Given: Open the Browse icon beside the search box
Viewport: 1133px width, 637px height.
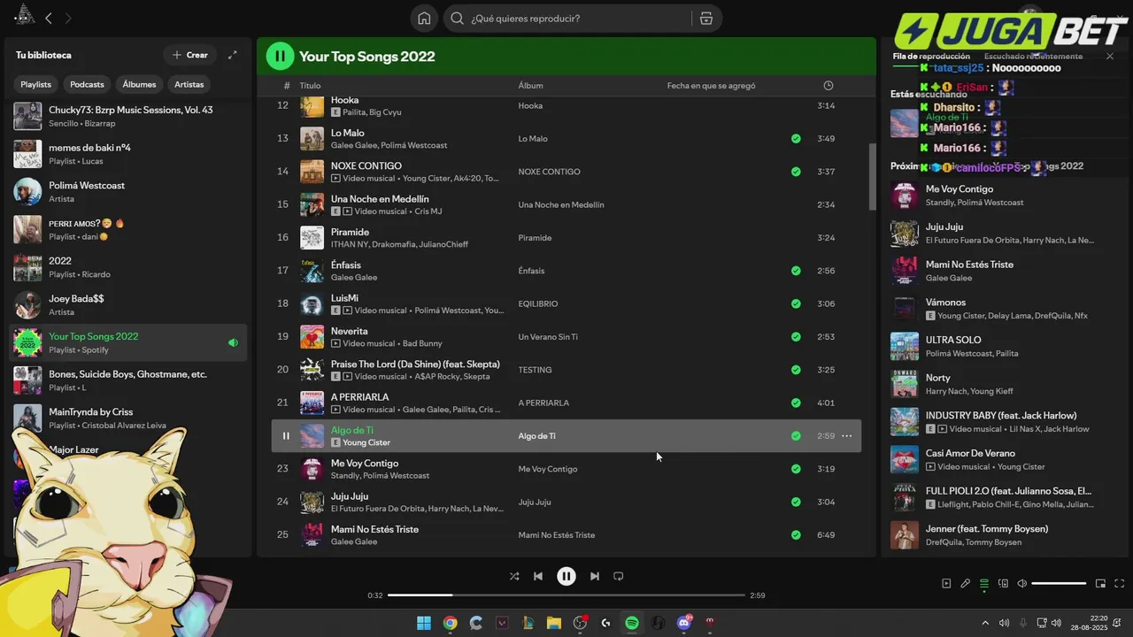Looking at the screenshot, I should click(705, 19).
